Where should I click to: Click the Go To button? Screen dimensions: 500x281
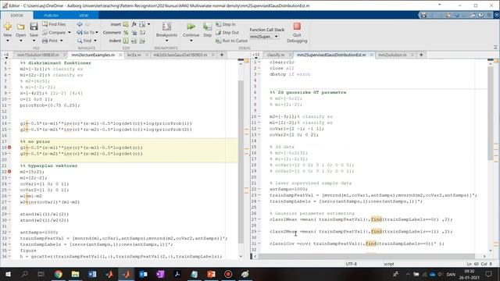click(x=85, y=33)
